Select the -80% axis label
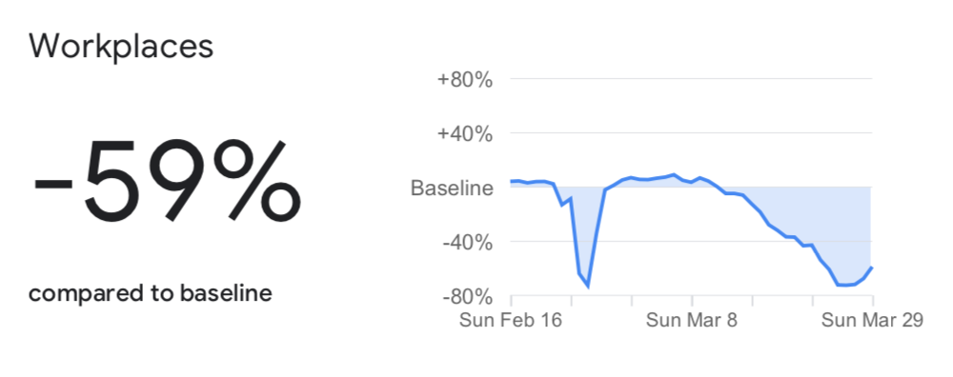 tap(467, 297)
